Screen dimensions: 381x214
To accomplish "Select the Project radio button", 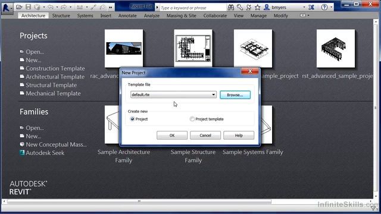I will pyautogui.click(x=132, y=119).
